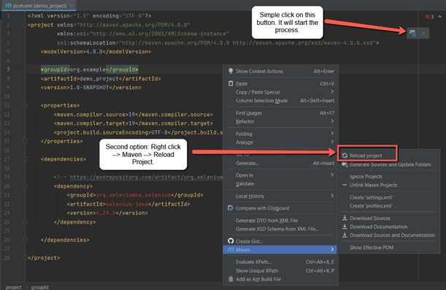Screen dimensions: 446x290
Task: Expand the Refactor submenu arrow
Action: (332, 121)
